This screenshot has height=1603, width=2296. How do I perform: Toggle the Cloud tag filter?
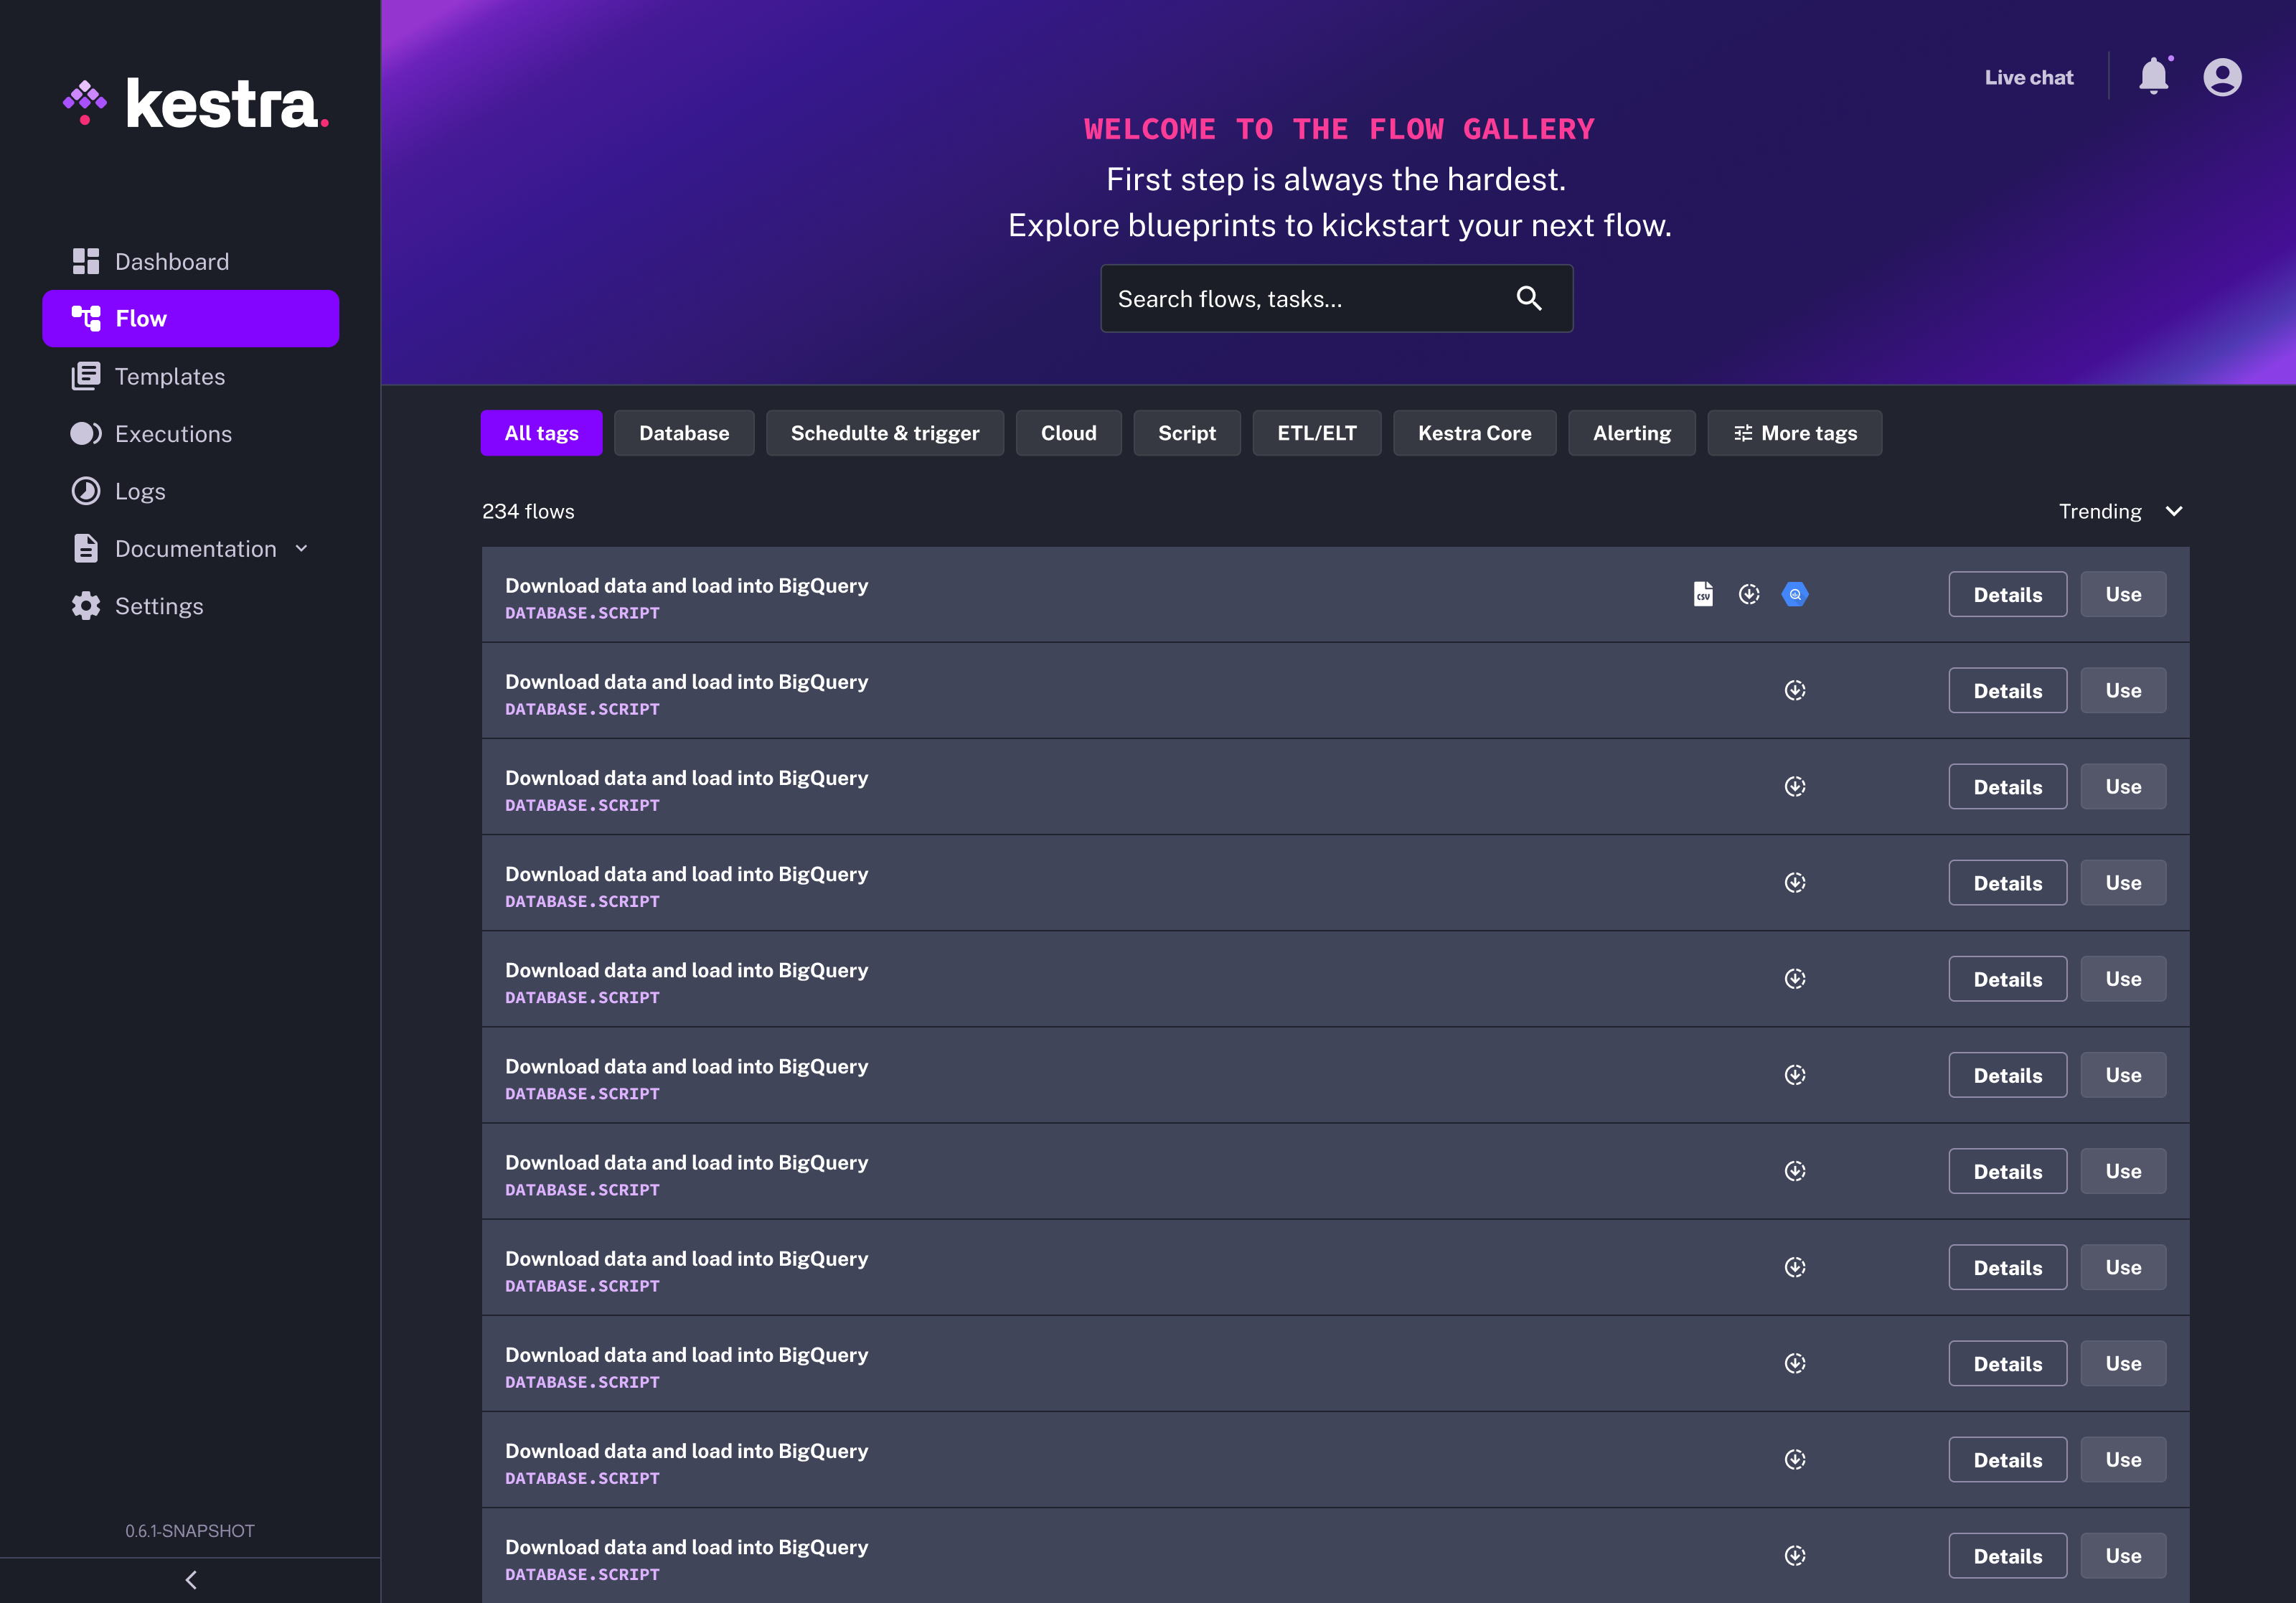(x=1068, y=433)
